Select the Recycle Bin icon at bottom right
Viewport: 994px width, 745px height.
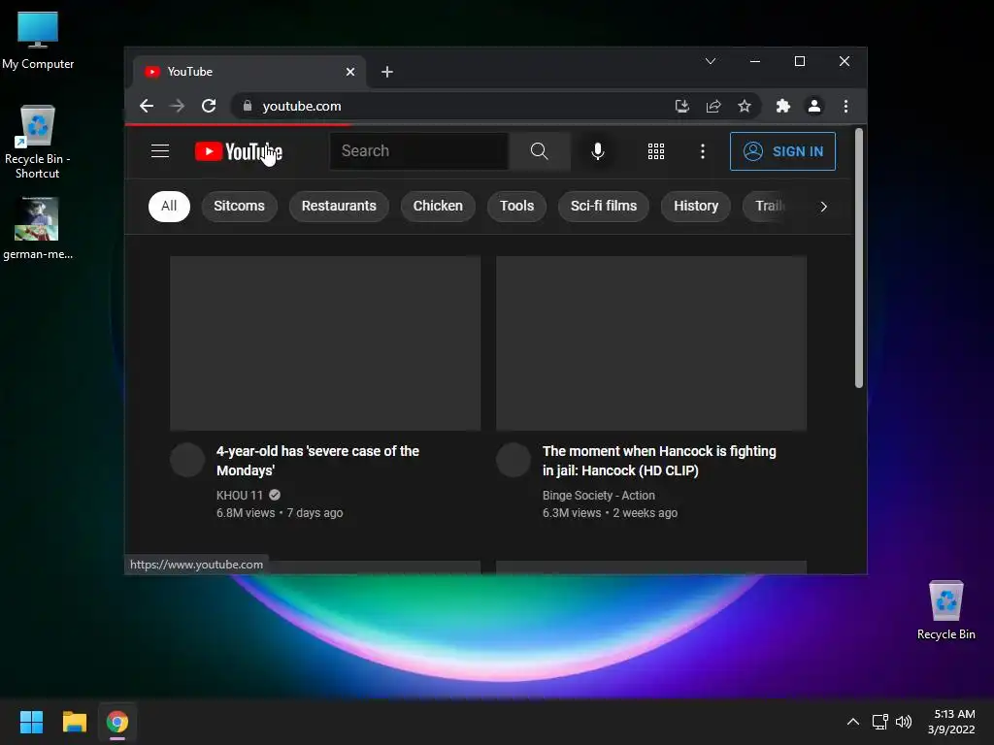click(x=945, y=610)
